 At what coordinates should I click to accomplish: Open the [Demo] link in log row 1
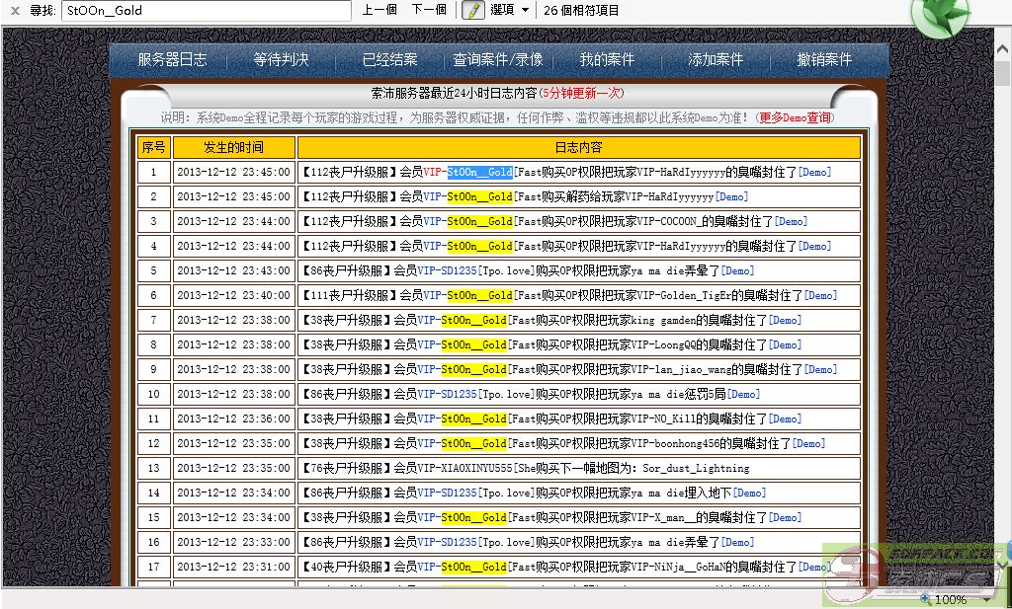coord(814,172)
